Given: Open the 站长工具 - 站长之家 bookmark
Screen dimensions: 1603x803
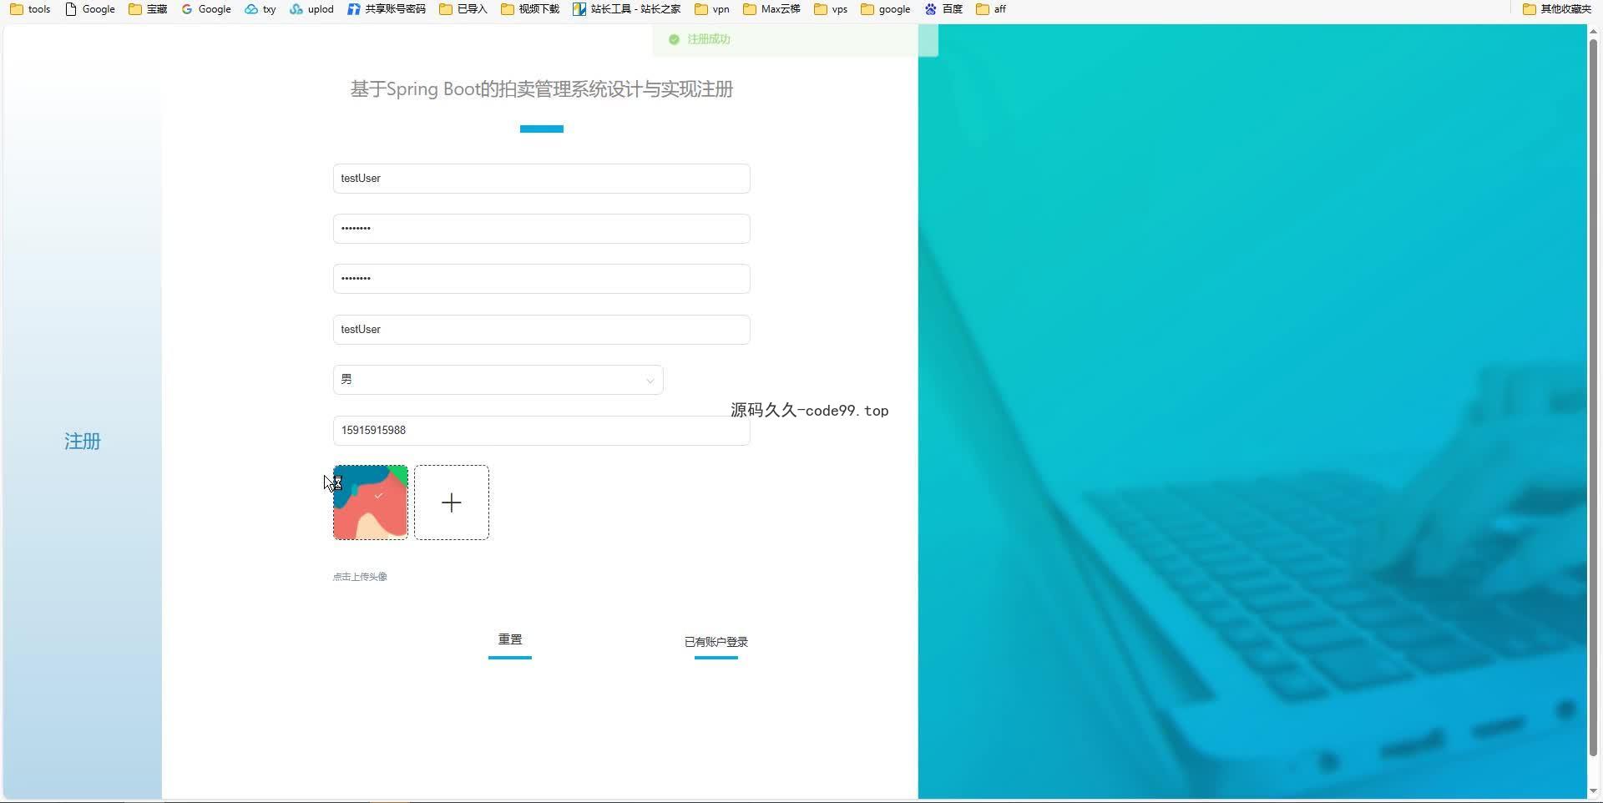Looking at the screenshot, I should 626,9.
